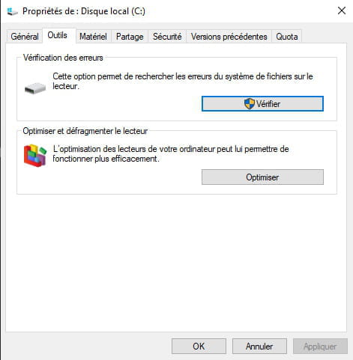Click the Optimiser et défragmenter le lecteur heading
Viewport: 353px width, 360px height.
pyautogui.click(x=85, y=131)
